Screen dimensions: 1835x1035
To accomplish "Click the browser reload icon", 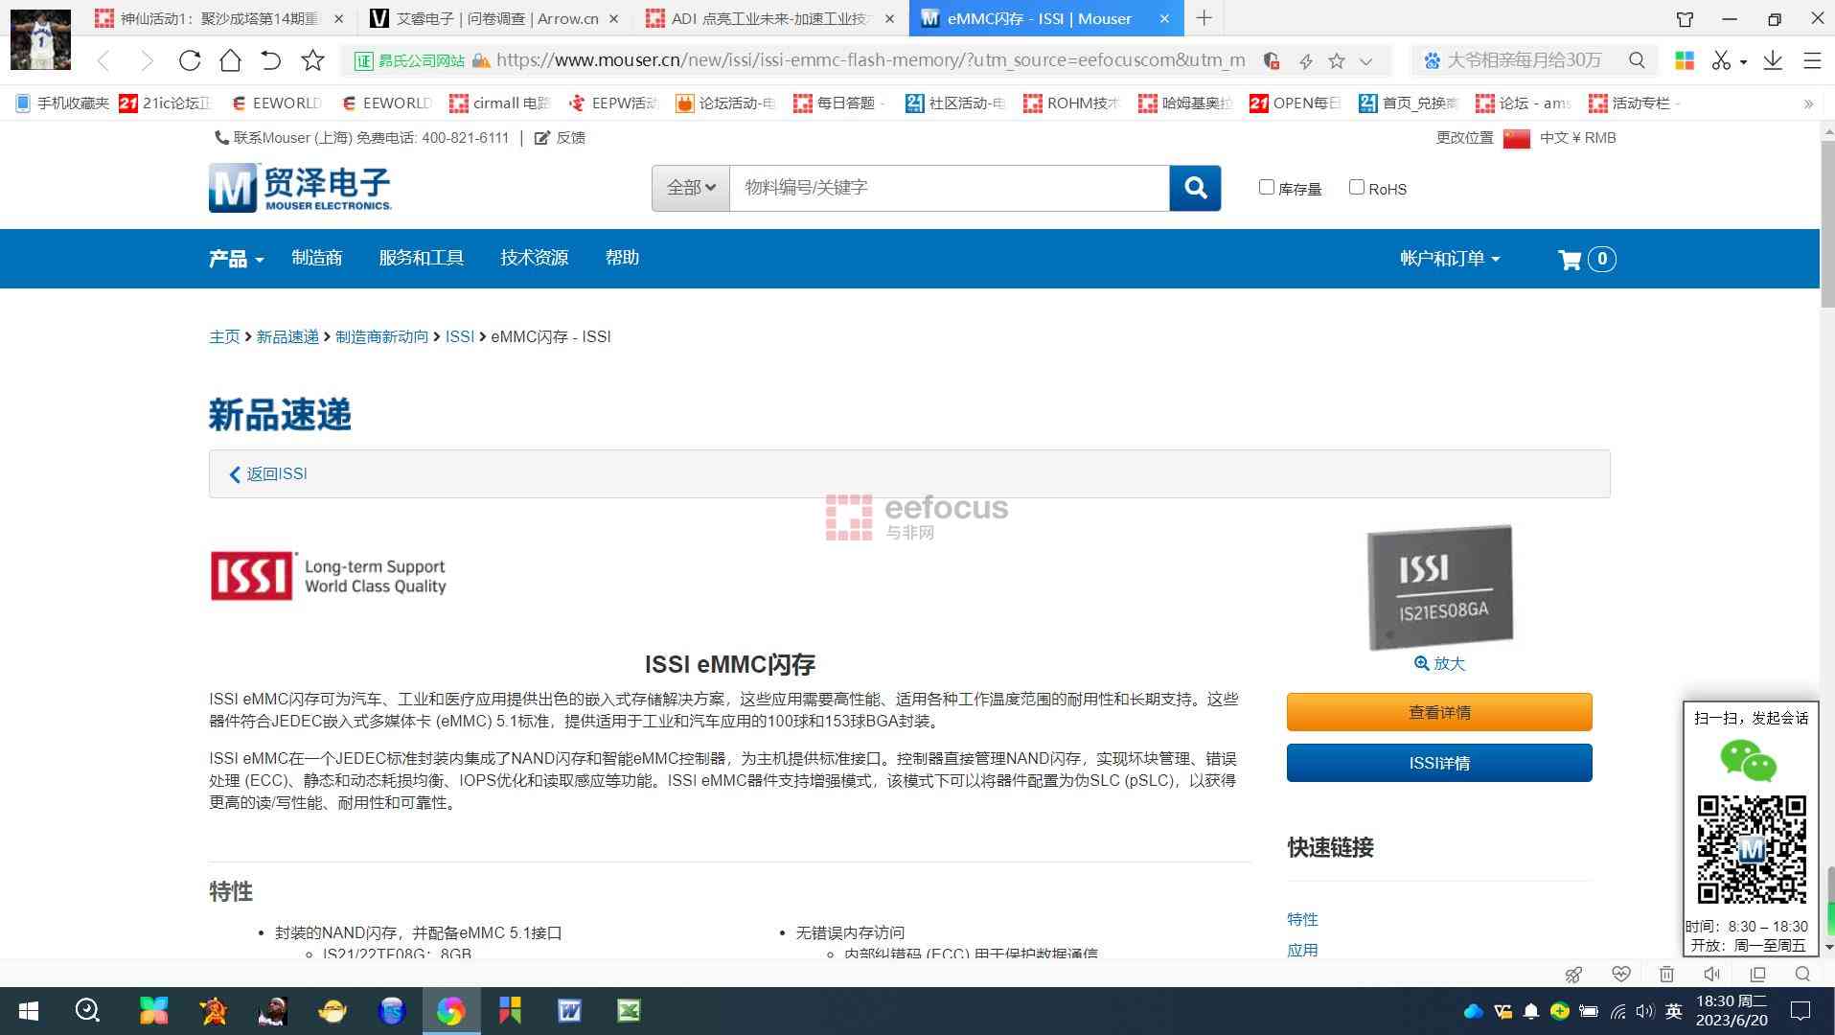I will click(190, 60).
